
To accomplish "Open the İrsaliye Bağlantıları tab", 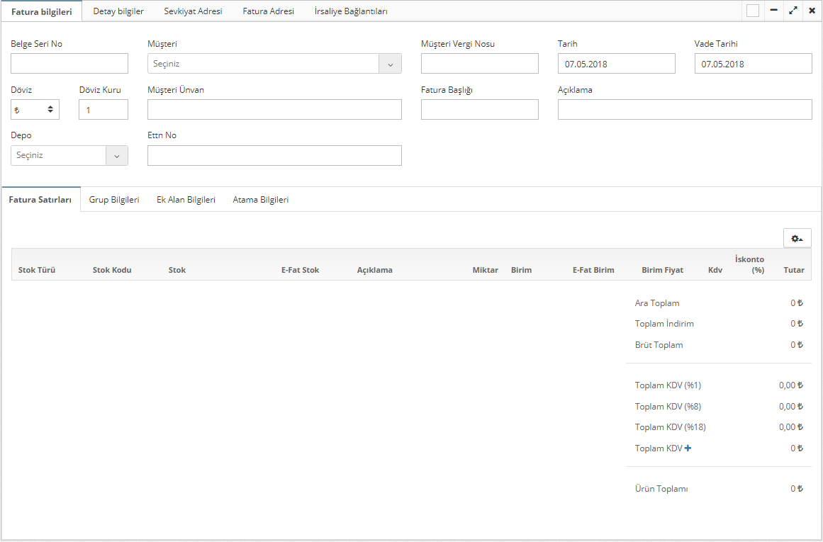I will pyautogui.click(x=351, y=11).
